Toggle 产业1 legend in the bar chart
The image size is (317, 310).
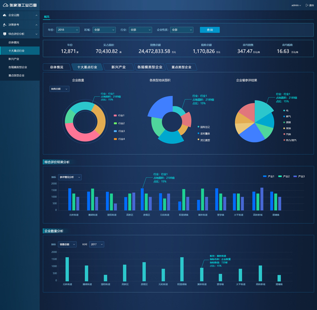pyautogui.click(x=269, y=177)
